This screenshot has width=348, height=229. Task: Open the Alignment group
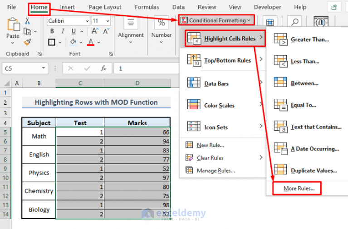pos(131,29)
